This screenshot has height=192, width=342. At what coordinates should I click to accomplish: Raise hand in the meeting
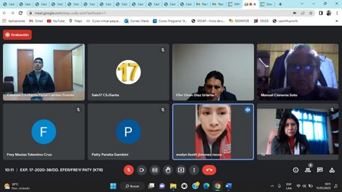coord(168,170)
